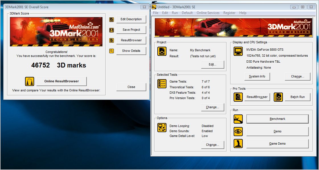Open the Online Services menu
This screenshot has height=170, width=319.
208,13
